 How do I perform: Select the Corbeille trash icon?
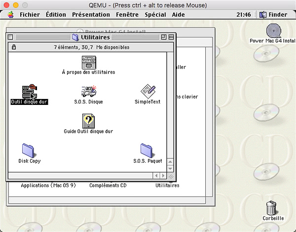pyautogui.click(x=271, y=208)
